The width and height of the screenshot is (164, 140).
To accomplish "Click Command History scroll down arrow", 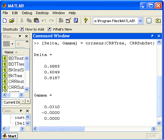I will click(x=27, y=123).
